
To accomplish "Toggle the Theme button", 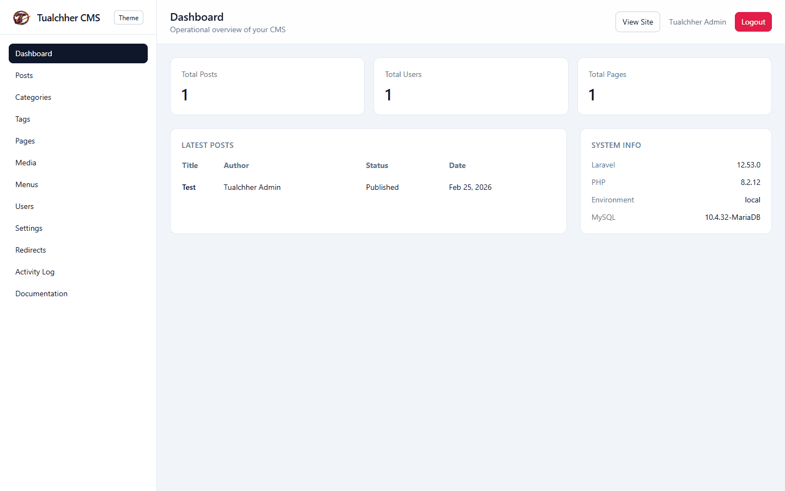I will click(x=128, y=17).
